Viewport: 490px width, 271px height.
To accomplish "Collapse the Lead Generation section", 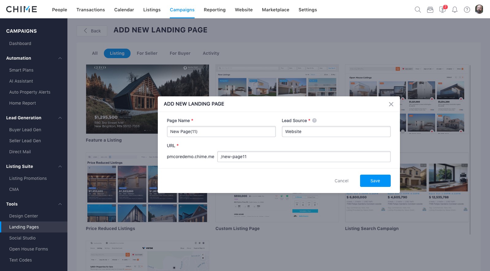I will coord(60,118).
